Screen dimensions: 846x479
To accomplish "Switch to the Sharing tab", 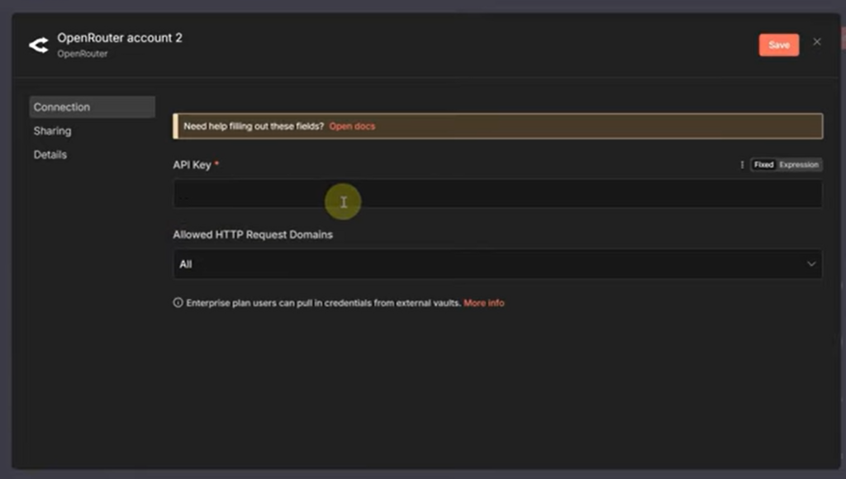I will (x=53, y=131).
